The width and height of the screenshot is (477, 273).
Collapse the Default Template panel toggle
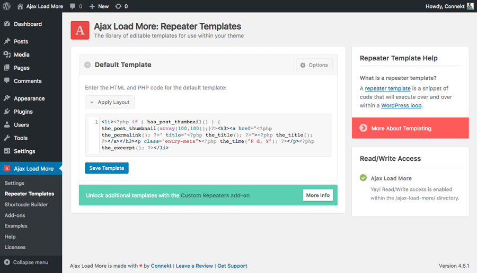click(x=87, y=65)
